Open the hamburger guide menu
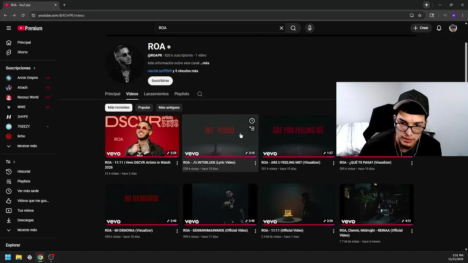This screenshot has height=263, width=468. tap(9, 28)
